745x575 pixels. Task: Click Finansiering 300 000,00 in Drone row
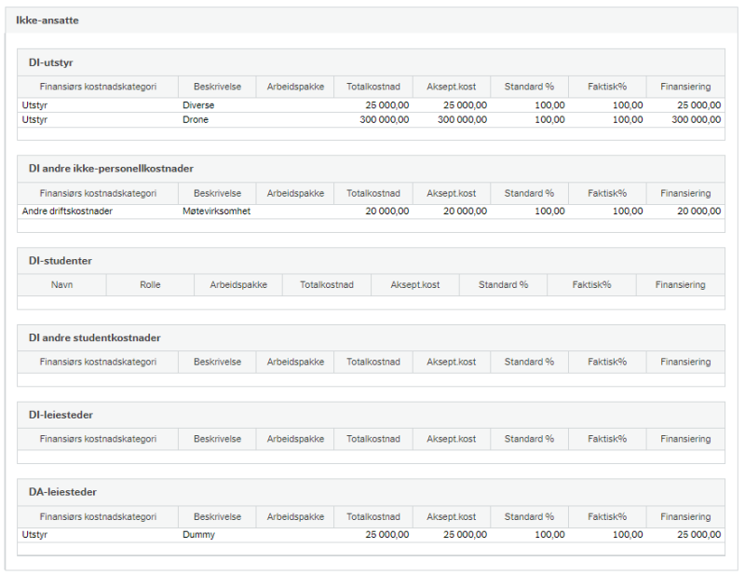click(696, 119)
